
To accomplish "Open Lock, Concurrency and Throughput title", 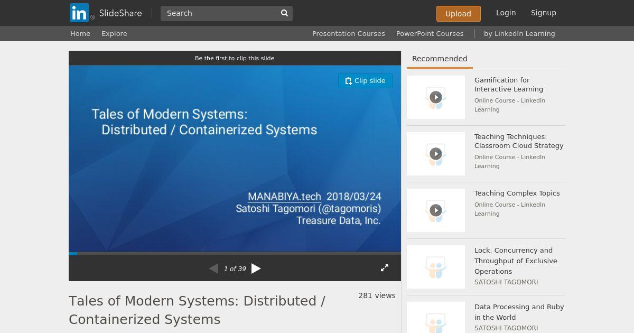I will pos(516,261).
